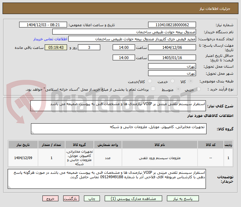Click the cell ملزومات سیستم ورود تلفنی
The height and width of the screenshot is (207, 241).
pos(160,158)
